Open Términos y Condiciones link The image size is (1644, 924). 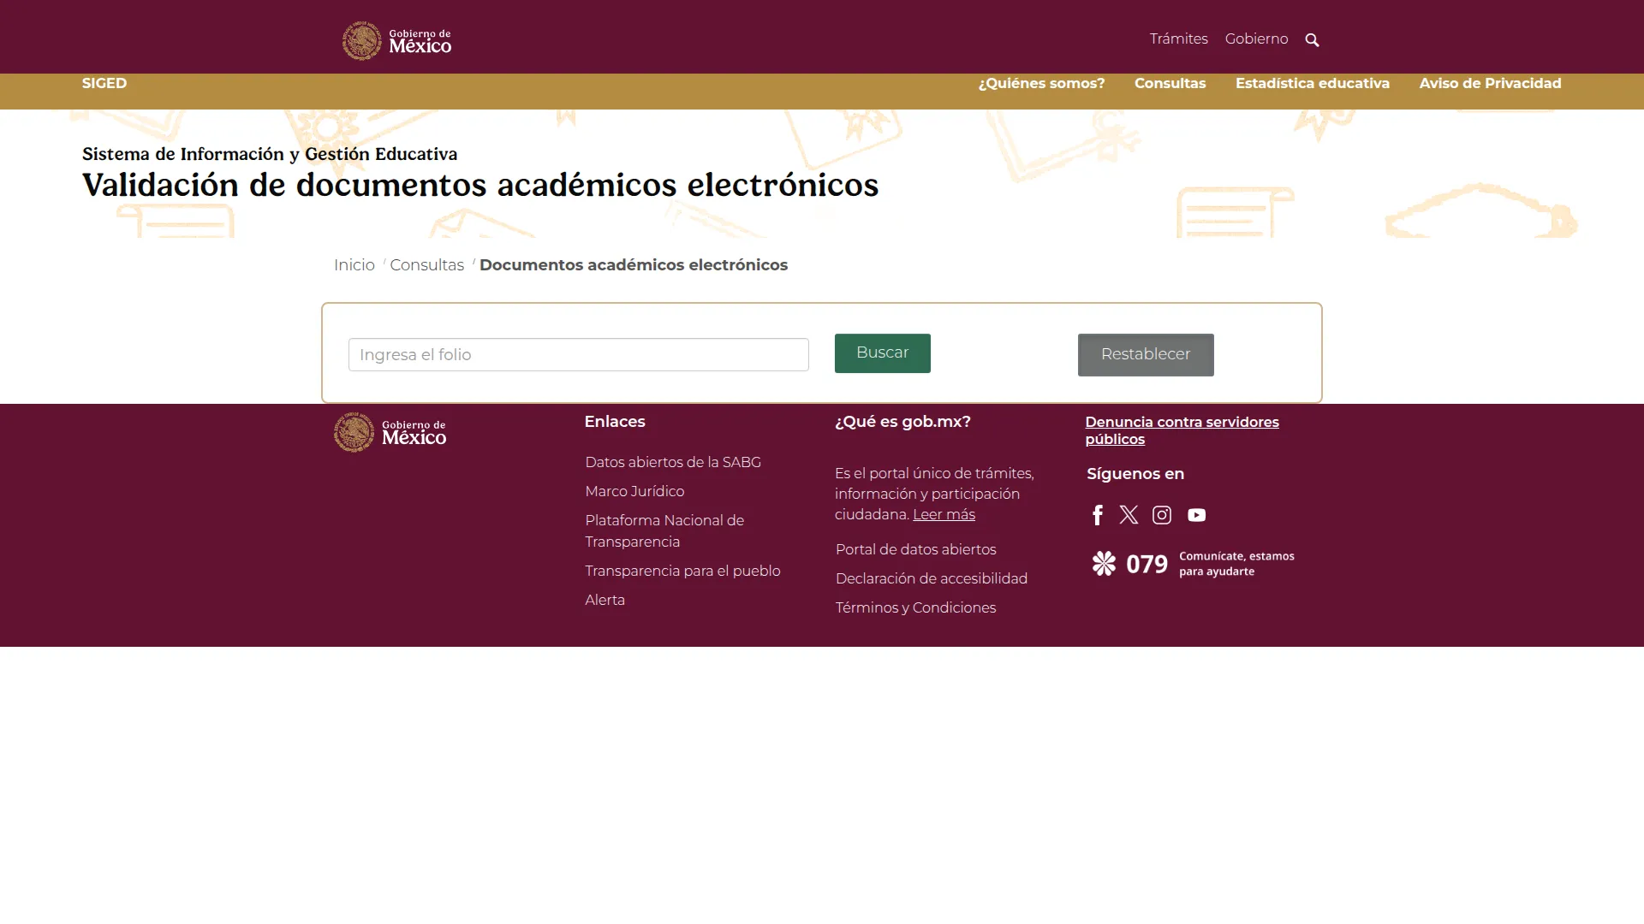click(x=915, y=607)
